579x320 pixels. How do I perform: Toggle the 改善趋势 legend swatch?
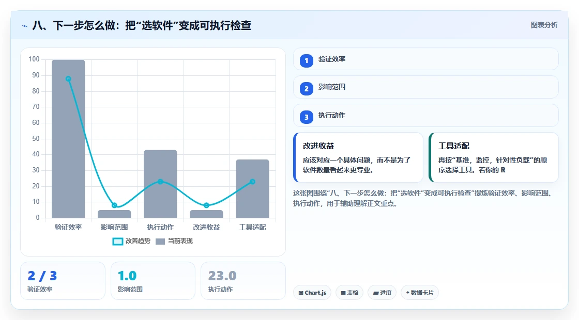click(x=117, y=241)
